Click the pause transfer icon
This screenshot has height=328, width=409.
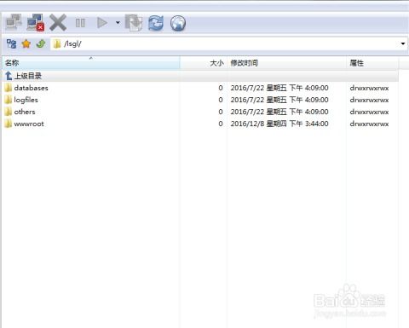click(x=80, y=23)
